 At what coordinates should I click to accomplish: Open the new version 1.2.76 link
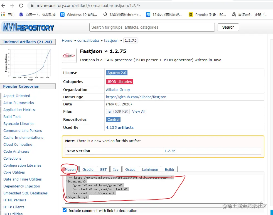tap(170, 151)
